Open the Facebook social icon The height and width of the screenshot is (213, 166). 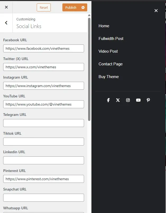pos(108,100)
